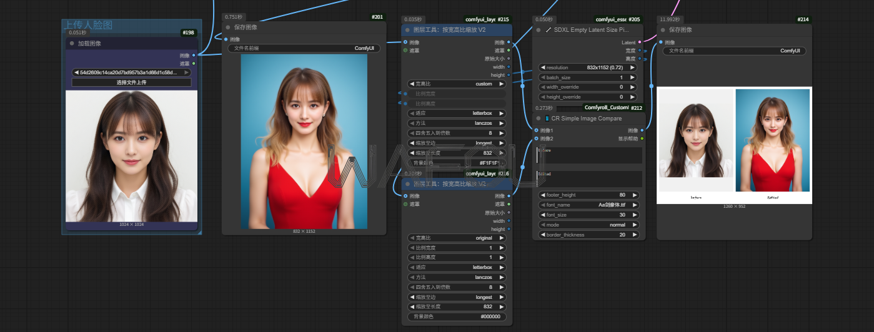The height and width of the screenshot is (332, 874).
Task: Click the 遮罩 output port of 加载图像
Action: [x=194, y=63]
